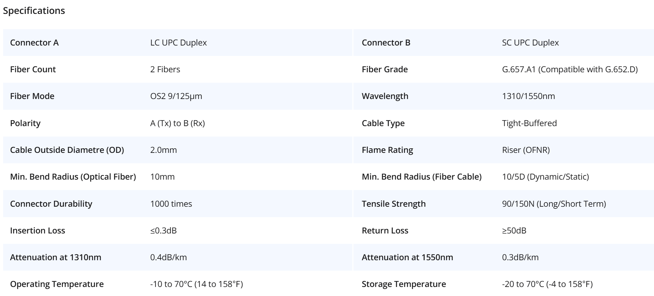654x296 pixels.
Task: Select the Riser (OFNR) flame rating
Action: tap(526, 150)
